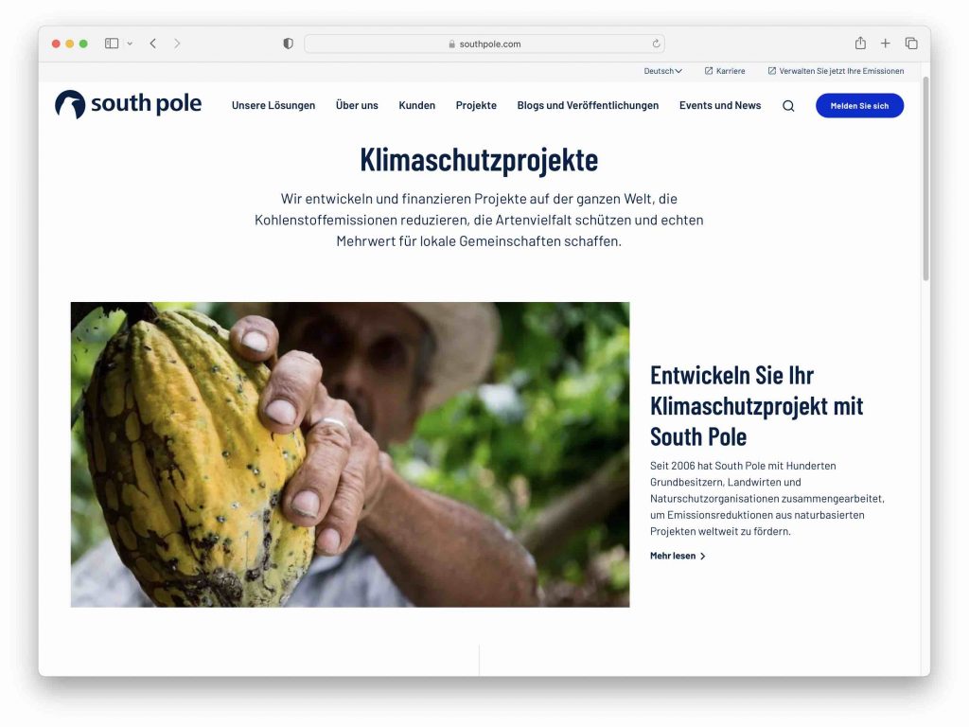Open the Projekte navigation item
Image resolution: width=969 pixels, height=727 pixels.
click(x=476, y=106)
